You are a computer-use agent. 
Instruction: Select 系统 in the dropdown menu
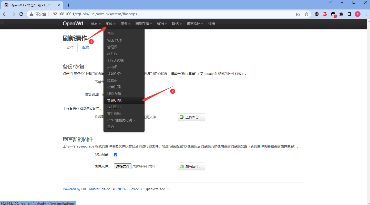pos(124,34)
